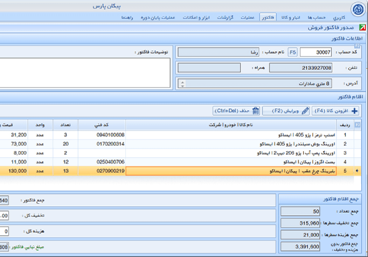Click the grid selector icon in table header

coord(358,125)
